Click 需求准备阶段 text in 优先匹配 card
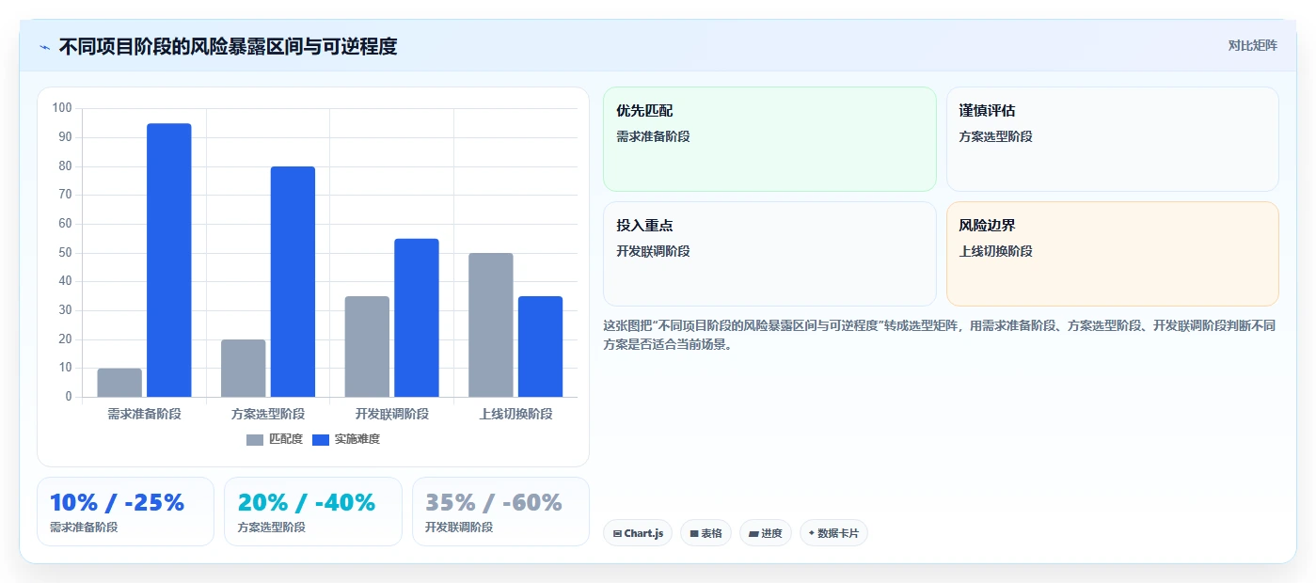Viewport: 1316px width, 583px height. [x=653, y=137]
